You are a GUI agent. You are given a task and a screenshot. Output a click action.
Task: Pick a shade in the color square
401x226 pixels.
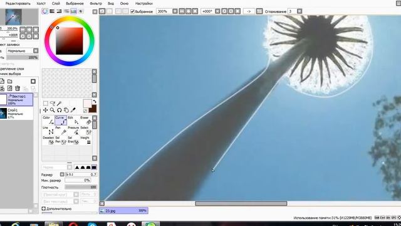tap(70, 41)
